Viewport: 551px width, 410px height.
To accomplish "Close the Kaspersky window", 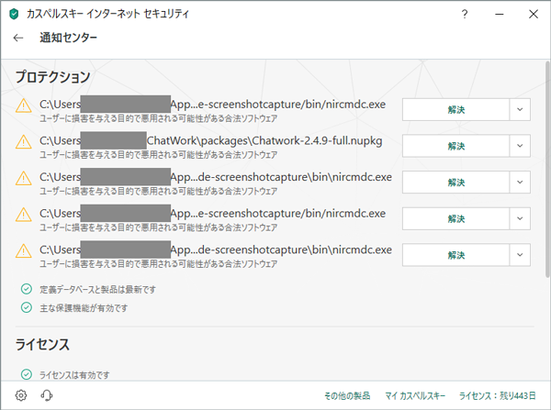I will (x=534, y=14).
